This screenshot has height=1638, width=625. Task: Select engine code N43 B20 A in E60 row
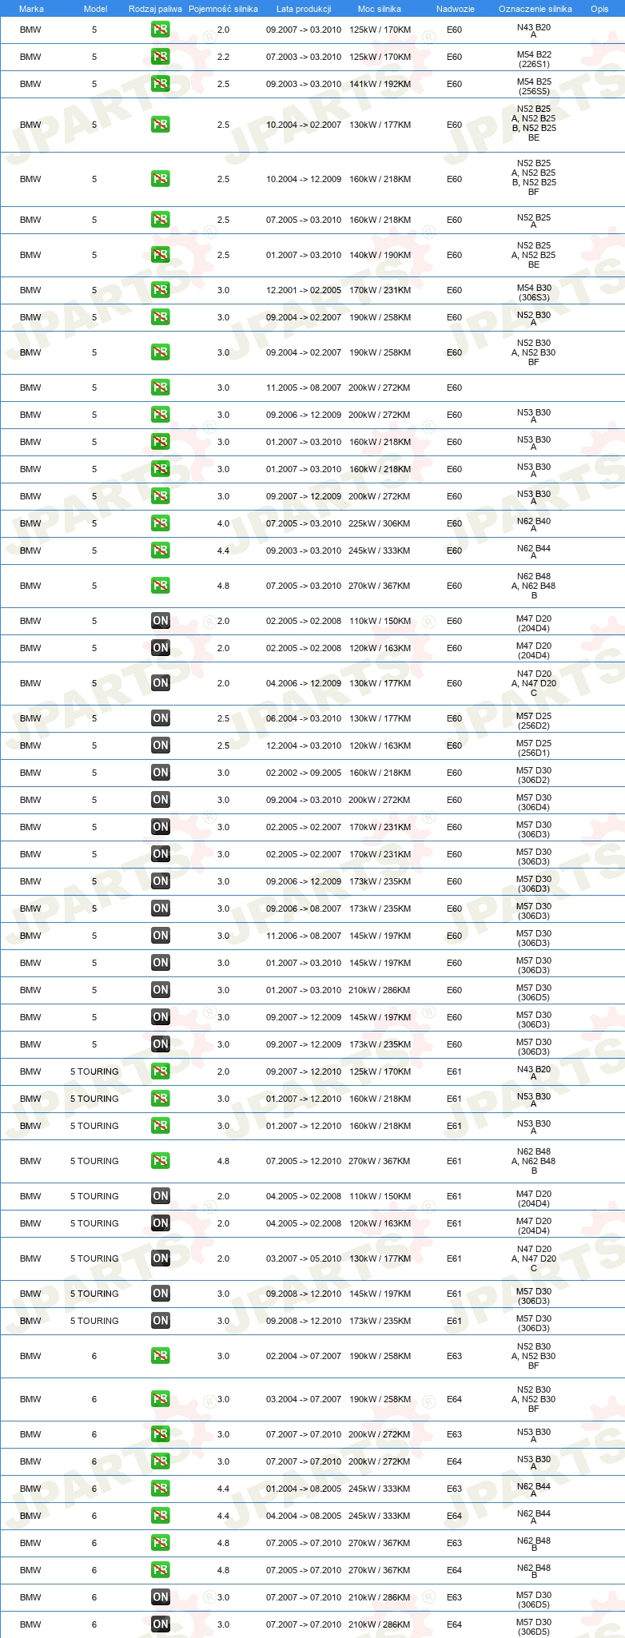click(534, 31)
